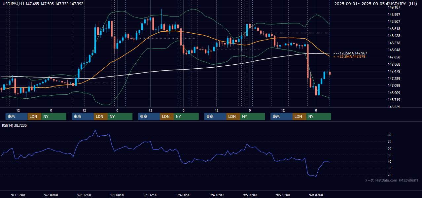Select the 9/4 00:00 date label
Screen dimensions: 422x198
[x=183, y=195]
